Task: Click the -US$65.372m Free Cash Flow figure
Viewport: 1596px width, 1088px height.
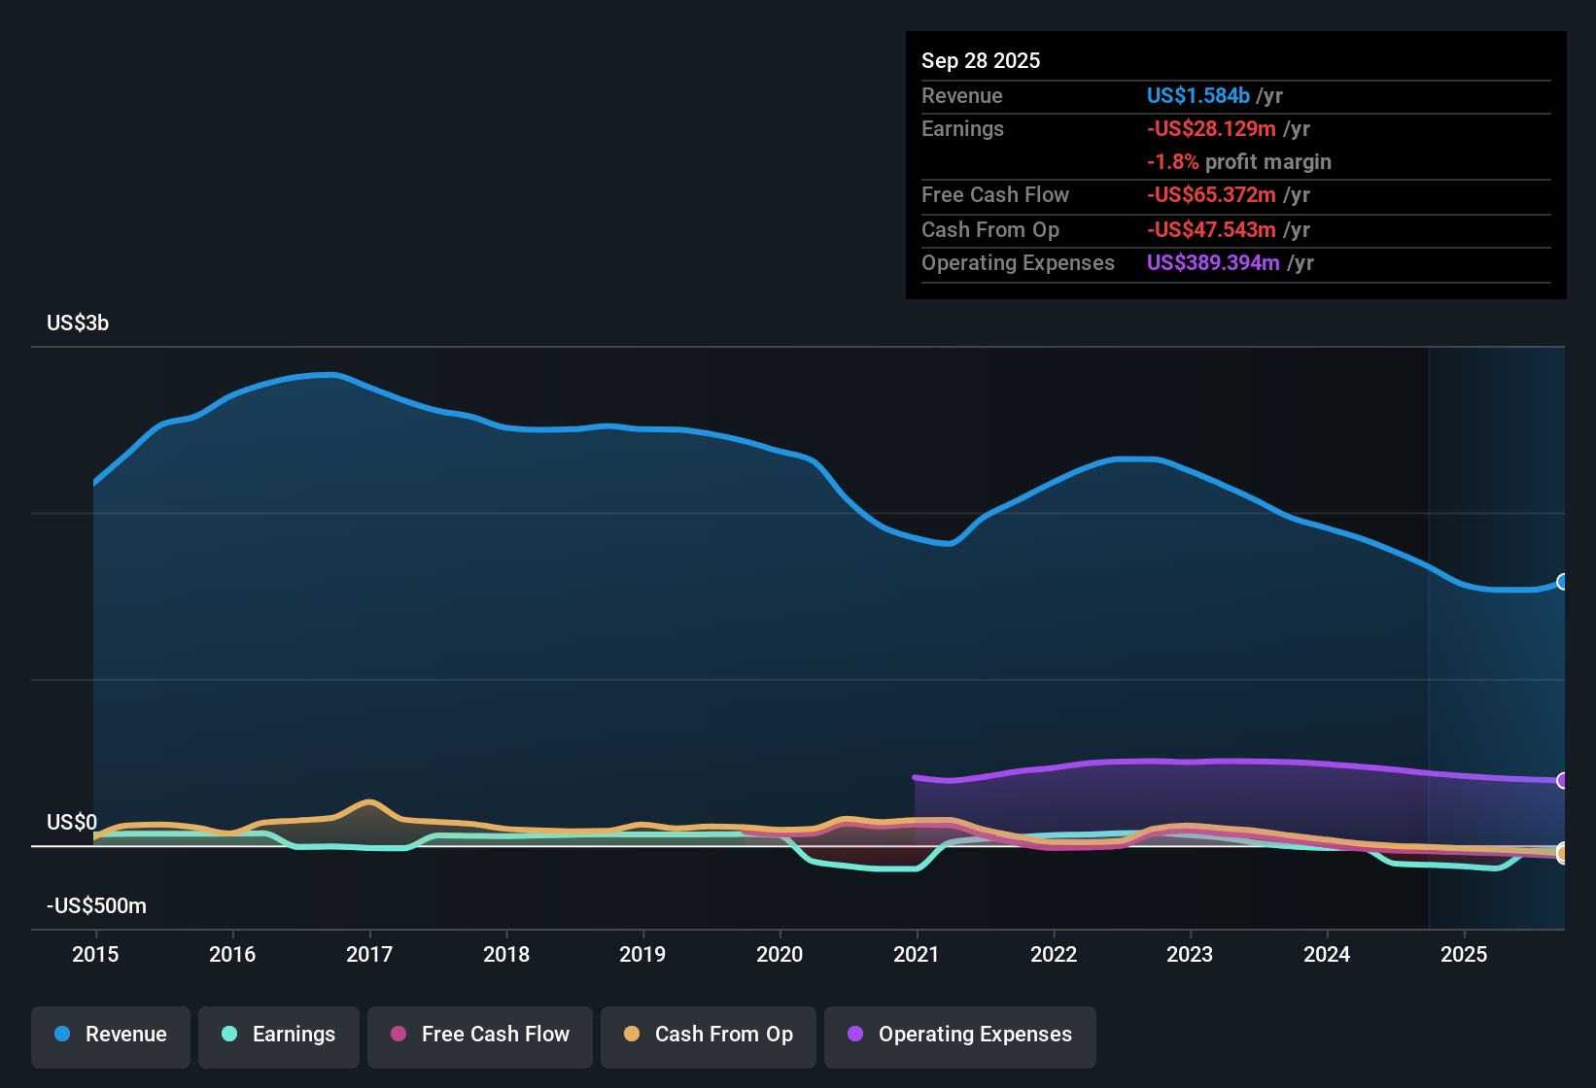Action: click(1211, 195)
